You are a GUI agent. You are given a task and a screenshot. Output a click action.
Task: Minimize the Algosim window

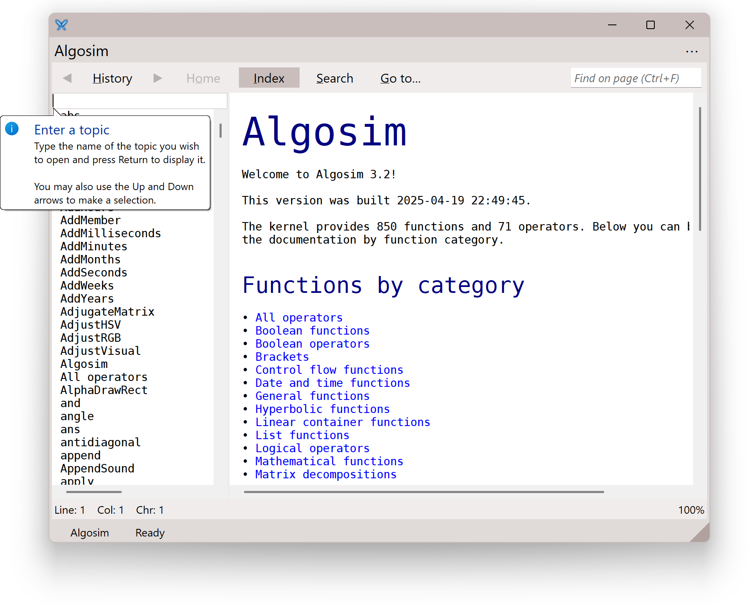(x=612, y=25)
